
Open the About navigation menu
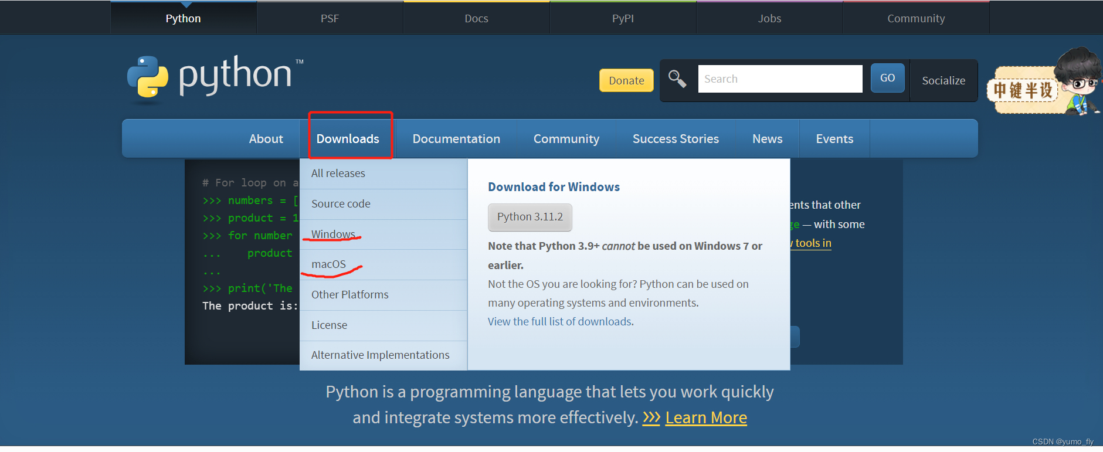tap(266, 139)
